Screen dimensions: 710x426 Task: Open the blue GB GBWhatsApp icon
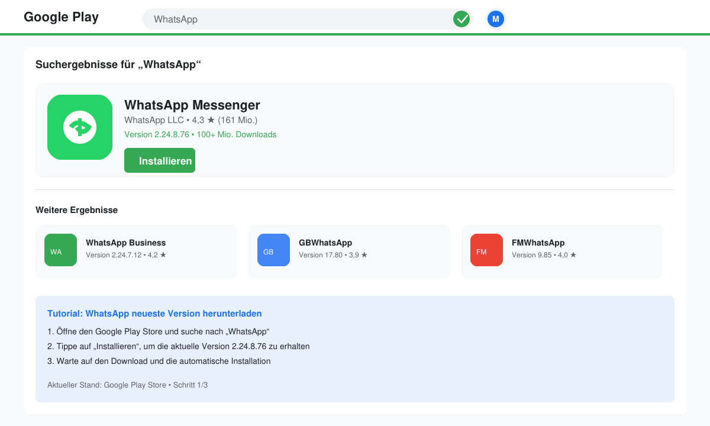273,250
